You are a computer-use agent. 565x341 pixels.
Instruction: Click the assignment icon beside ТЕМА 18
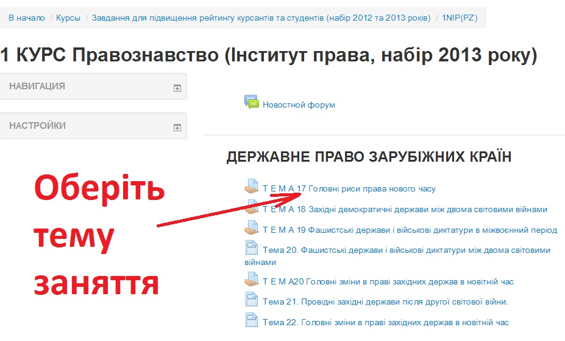point(252,207)
